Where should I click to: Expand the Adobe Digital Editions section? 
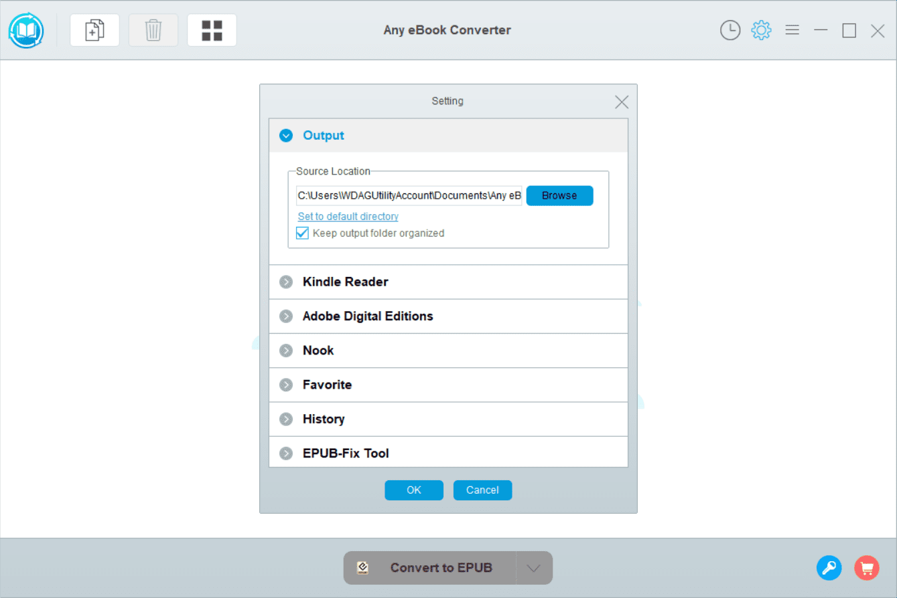(x=286, y=316)
